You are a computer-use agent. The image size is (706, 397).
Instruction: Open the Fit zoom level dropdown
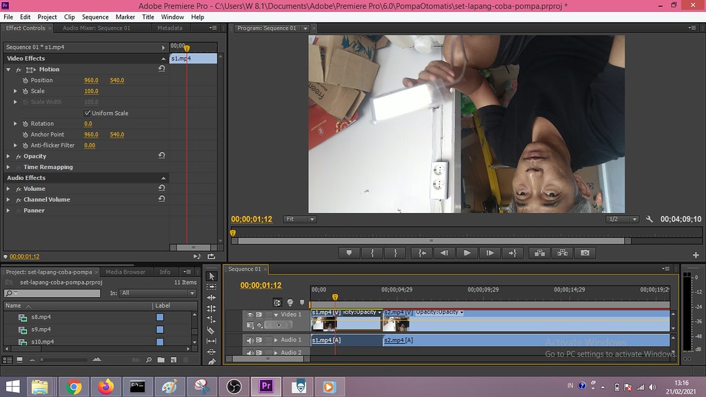point(299,219)
